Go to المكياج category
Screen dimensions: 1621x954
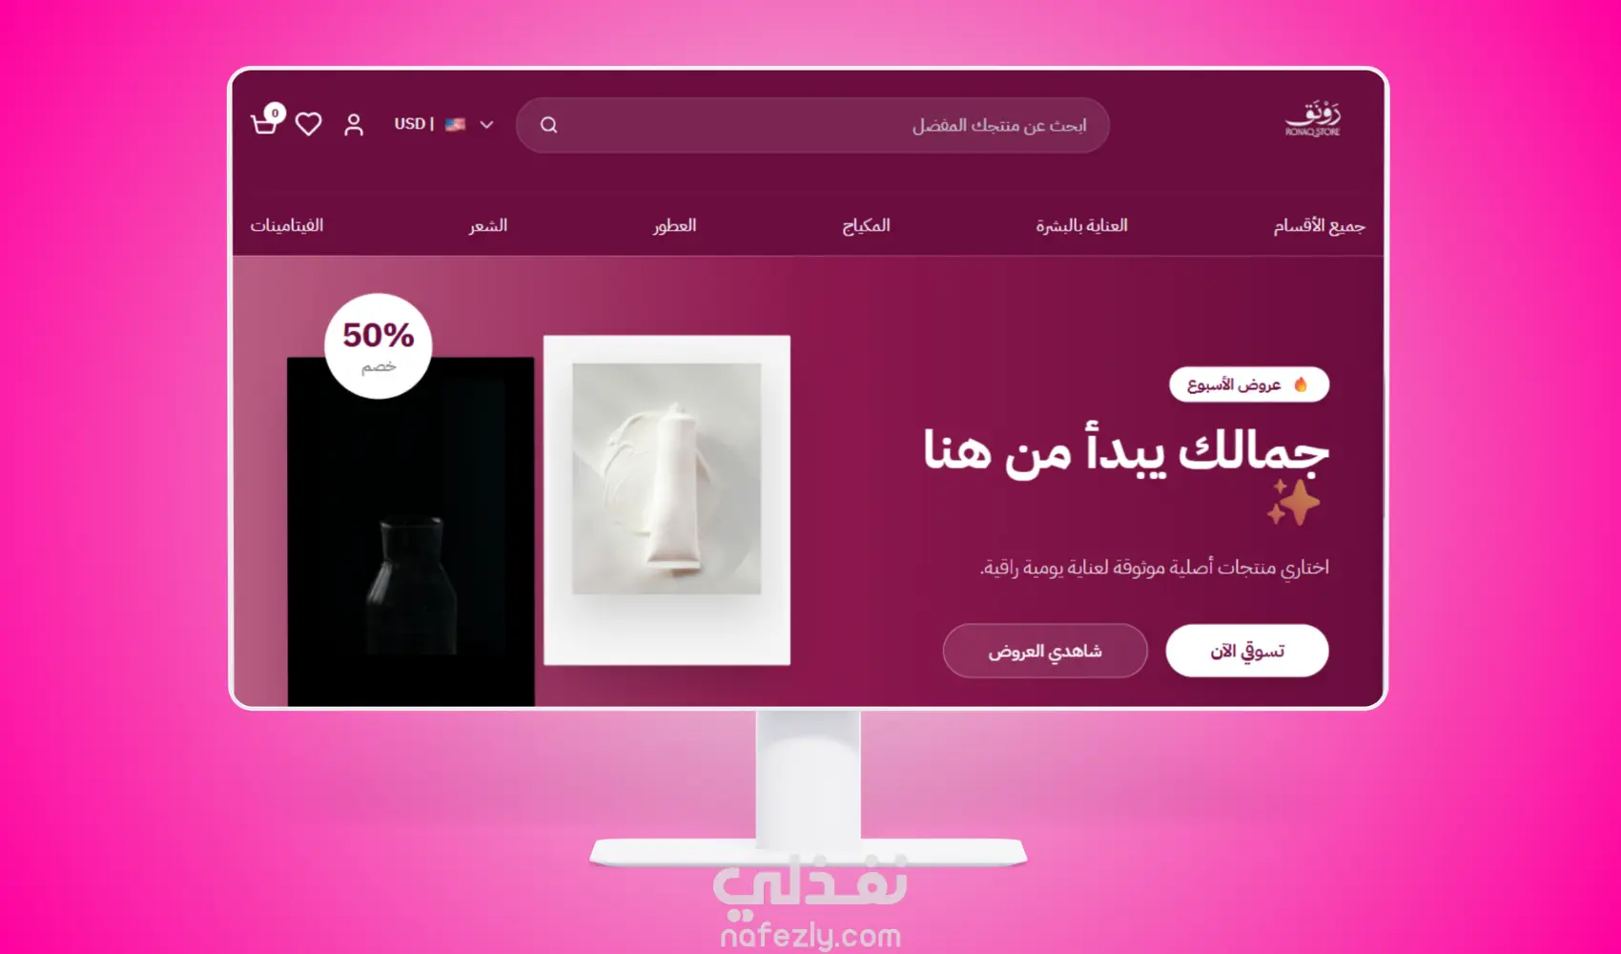tap(866, 226)
